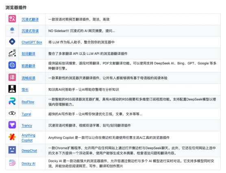The width and height of the screenshot is (226, 173).
Task: Open the Anything Copilot link
Action: tap(28, 138)
